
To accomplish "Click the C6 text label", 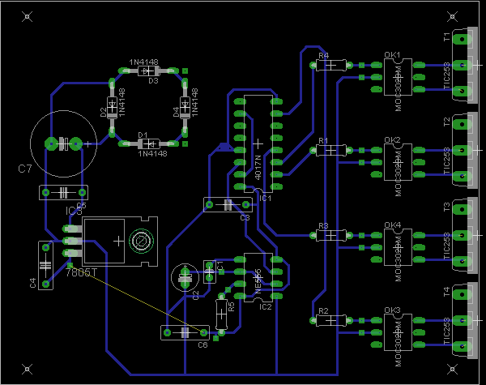I will 202,345.
